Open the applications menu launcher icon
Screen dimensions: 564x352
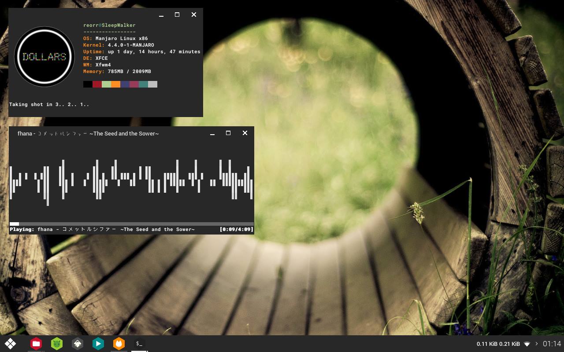(10, 344)
